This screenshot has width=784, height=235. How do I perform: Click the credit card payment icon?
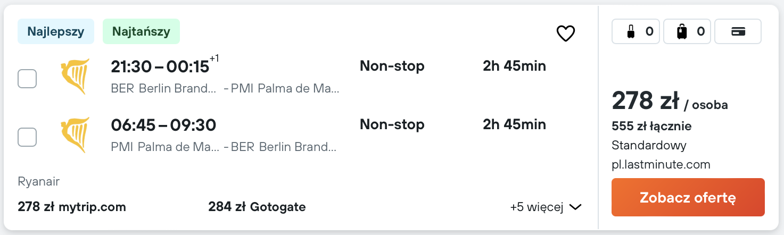pyautogui.click(x=738, y=32)
